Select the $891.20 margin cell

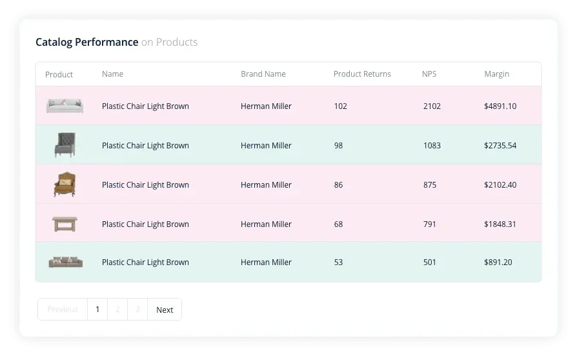(498, 262)
